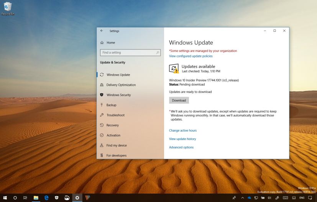
Task: Open Home in the Settings sidebar
Action: tap(108, 42)
